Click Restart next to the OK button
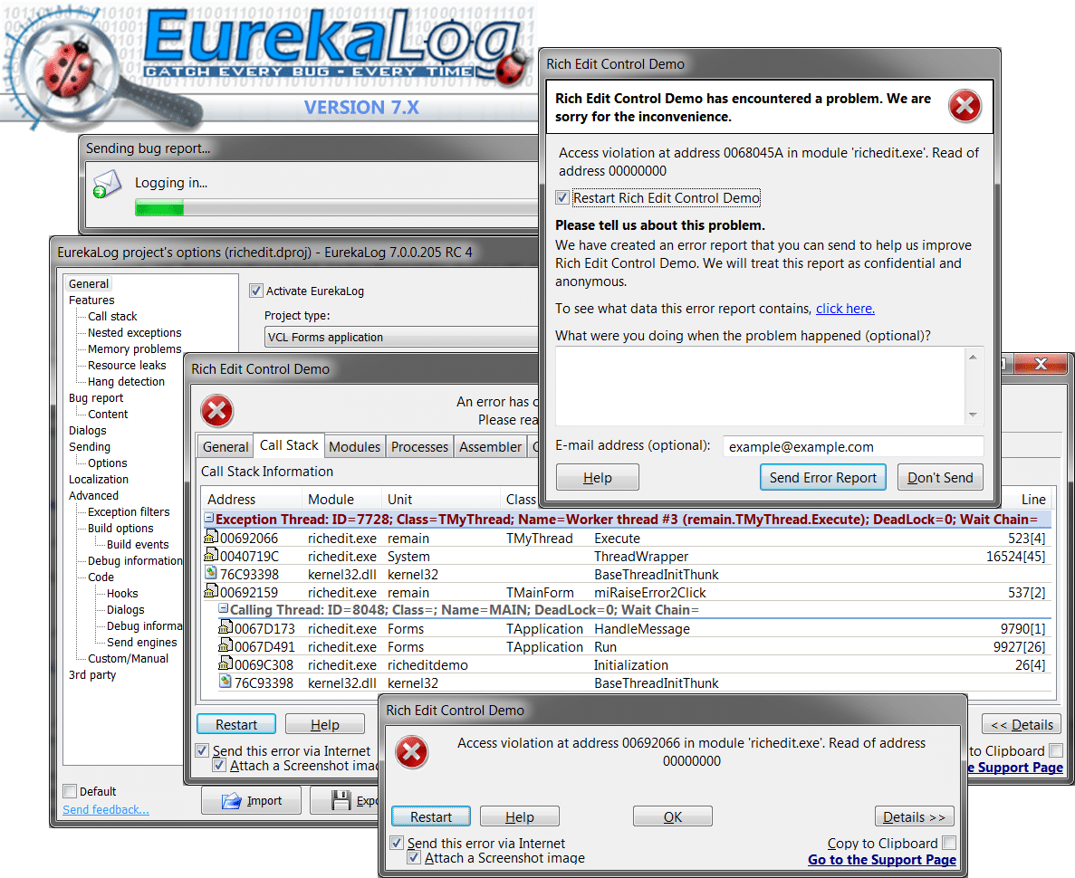1075x878 pixels. click(x=430, y=816)
